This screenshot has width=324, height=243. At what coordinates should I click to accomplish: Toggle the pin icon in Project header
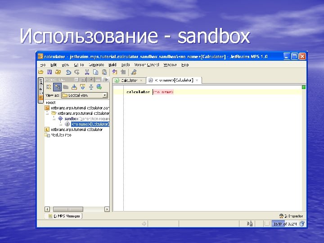tap(90, 80)
